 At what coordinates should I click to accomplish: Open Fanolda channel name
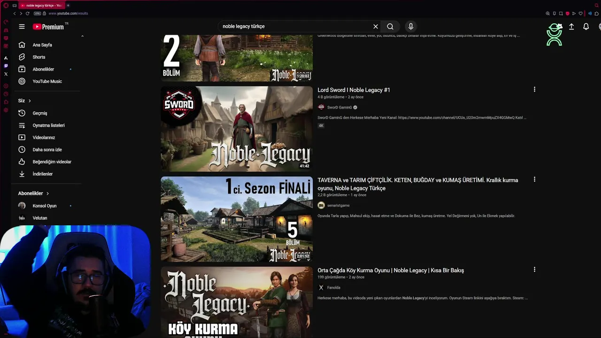pyautogui.click(x=334, y=288)
